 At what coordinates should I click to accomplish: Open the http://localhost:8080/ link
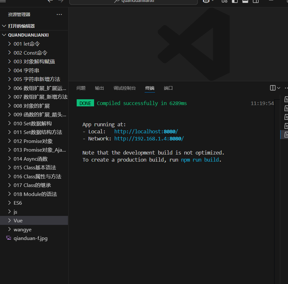(146, 131)
